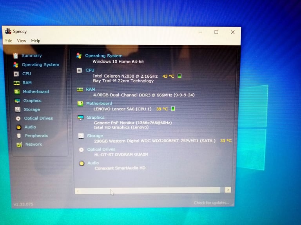Click 'HL-DT-ST DVDRAM GUA0N' text
This screenshot has width=301, height=225.
pyautogui.click(x=121, y=154)
